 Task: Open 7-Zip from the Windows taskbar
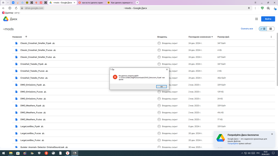[x=75, y=153]
